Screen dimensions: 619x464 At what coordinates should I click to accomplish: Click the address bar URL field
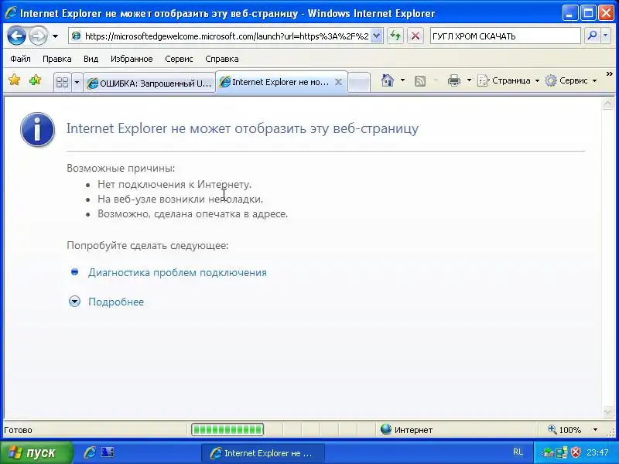coord(226,36)
